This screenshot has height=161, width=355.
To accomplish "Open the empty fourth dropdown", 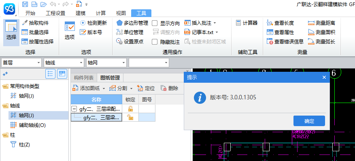I will point(149,62).
